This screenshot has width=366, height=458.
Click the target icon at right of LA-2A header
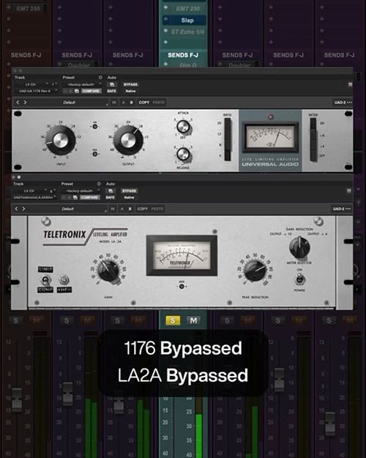click(348, 191)
